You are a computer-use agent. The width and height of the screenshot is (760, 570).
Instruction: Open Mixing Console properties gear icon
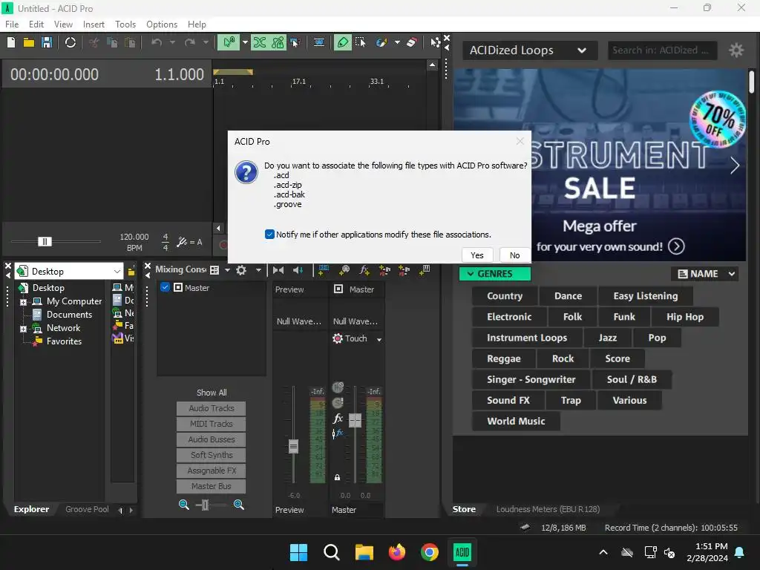[241, 270]
